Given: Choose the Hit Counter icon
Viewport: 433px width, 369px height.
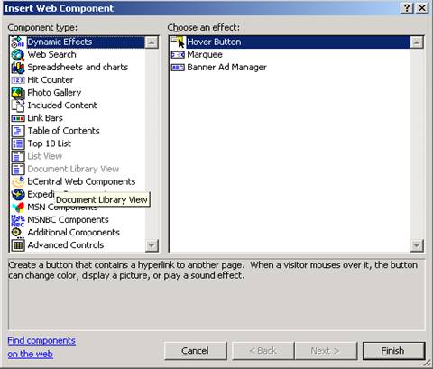Looking at the screenshot, I should (x=18, y=80).
